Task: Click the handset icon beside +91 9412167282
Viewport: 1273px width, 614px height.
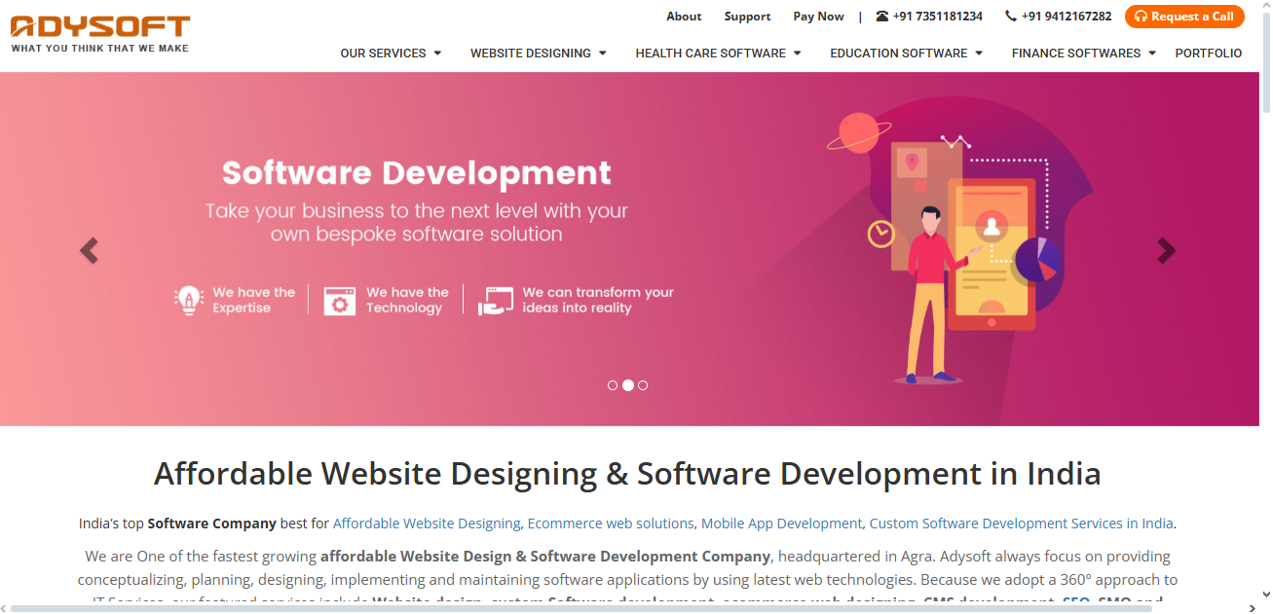Action: click(x=1011, y=17)
